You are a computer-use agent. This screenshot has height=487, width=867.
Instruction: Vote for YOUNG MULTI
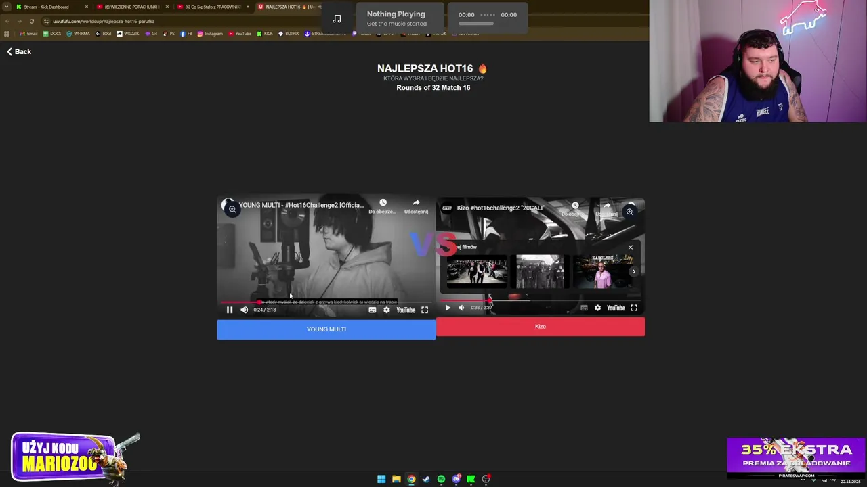326,329
